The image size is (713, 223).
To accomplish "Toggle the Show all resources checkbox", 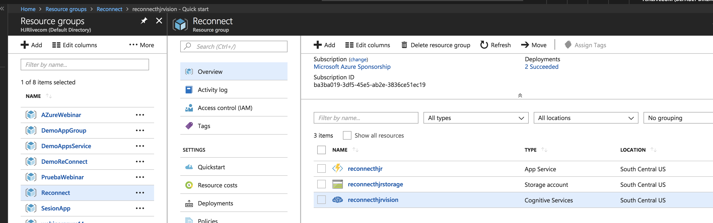I will click(347, 135).
